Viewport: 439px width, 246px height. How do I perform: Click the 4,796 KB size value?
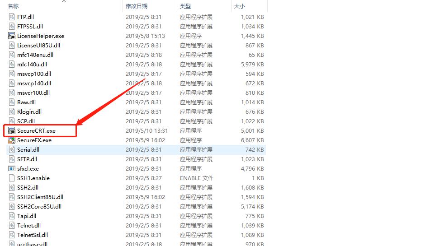252,168
